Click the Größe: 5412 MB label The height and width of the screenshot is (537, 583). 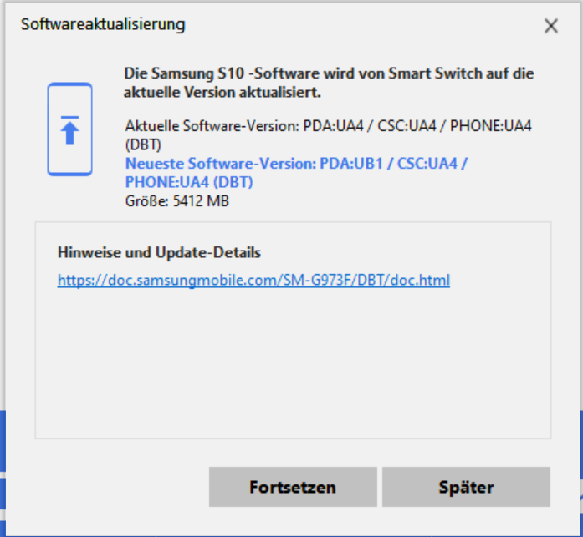[177, 201]
